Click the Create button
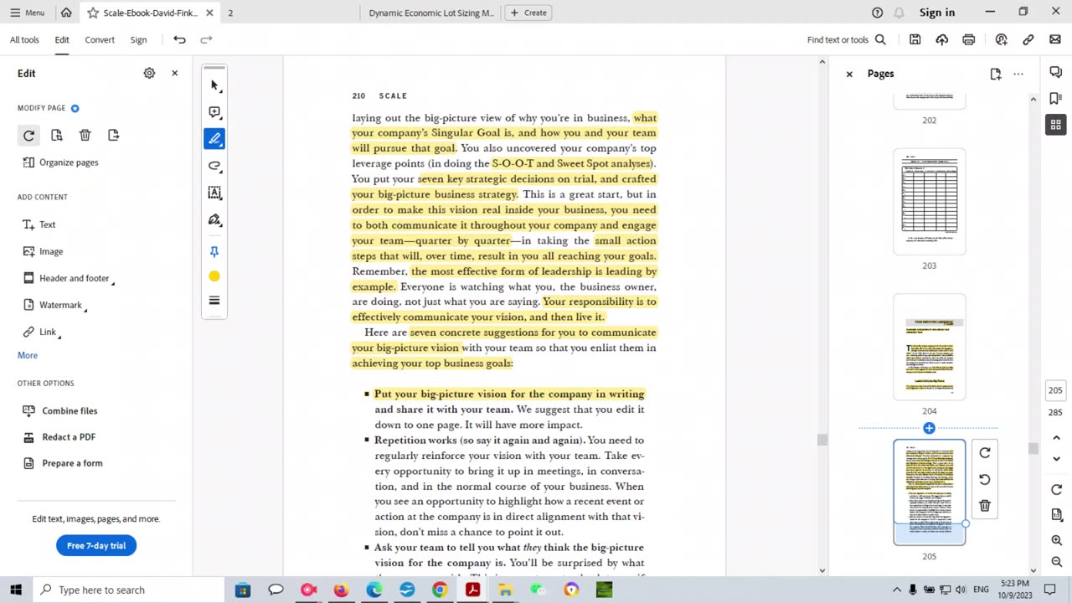The height and width of the screenshot is (603, 1072). pos(528,13)
